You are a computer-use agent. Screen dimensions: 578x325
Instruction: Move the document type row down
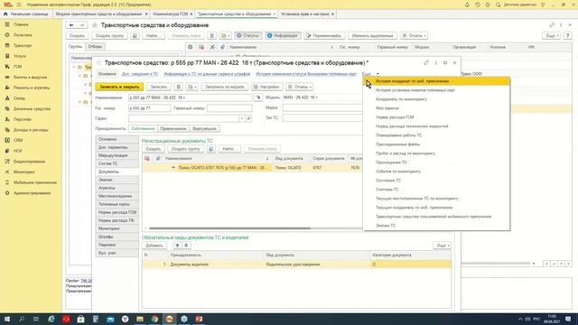186,246
